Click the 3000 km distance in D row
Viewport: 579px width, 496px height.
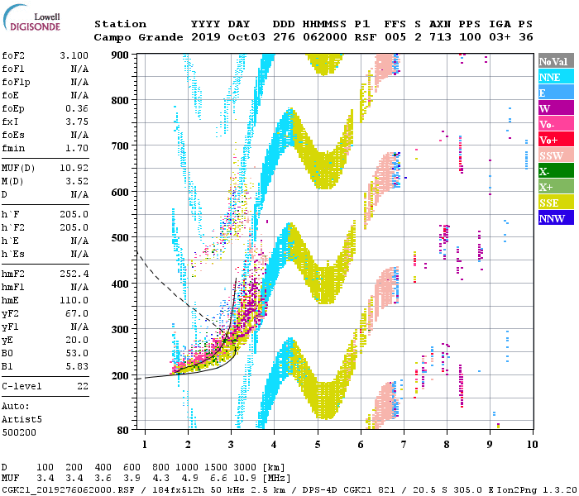click(x=245, y=467)
